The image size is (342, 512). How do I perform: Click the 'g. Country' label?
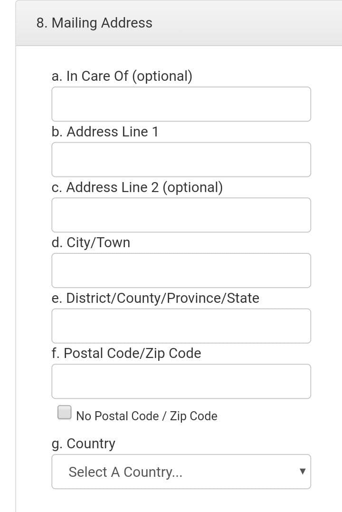pyautogui.click(x=84, y=444)
